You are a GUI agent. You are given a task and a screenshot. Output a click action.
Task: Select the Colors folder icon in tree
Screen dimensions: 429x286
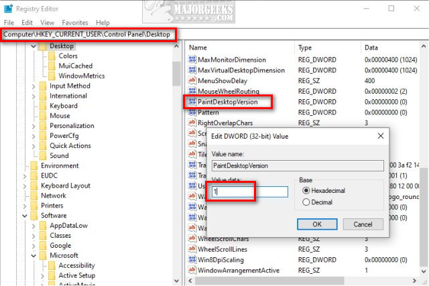coord(53,56)
